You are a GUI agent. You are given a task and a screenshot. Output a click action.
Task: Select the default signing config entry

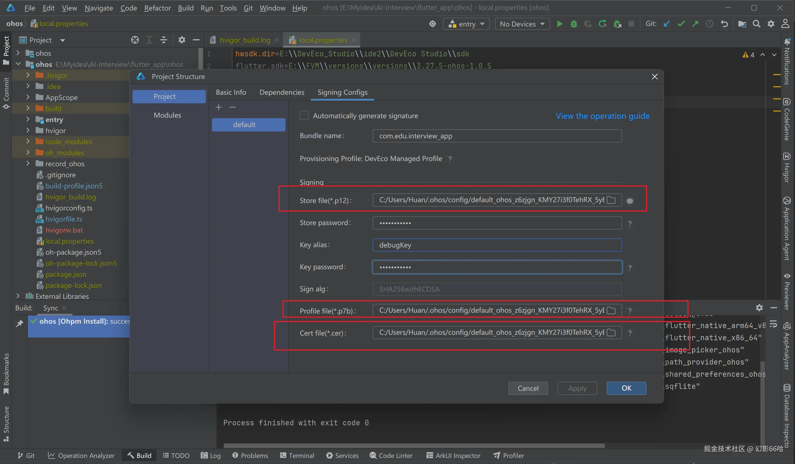[249, 125]
